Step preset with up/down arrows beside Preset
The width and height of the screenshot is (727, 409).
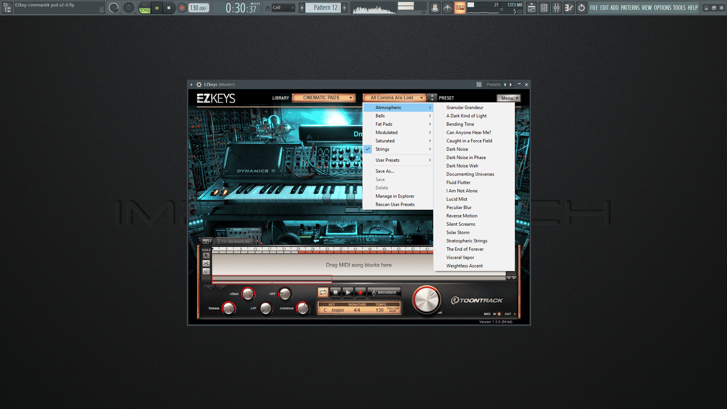tap(432, 98)
